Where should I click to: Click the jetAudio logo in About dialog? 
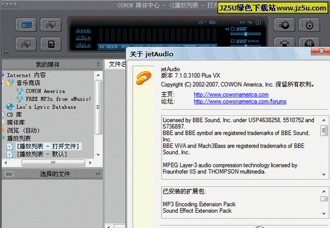tap(144, 78)
